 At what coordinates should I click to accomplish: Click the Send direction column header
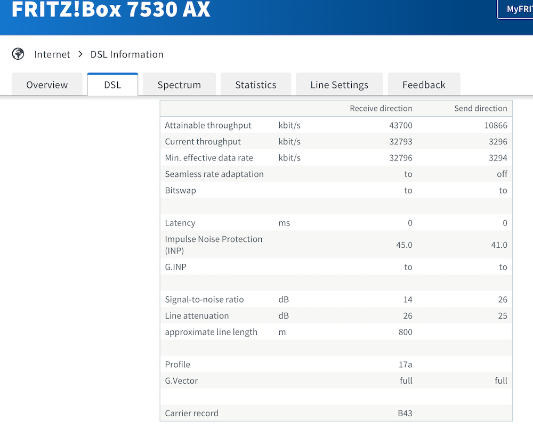click(481, 108)
